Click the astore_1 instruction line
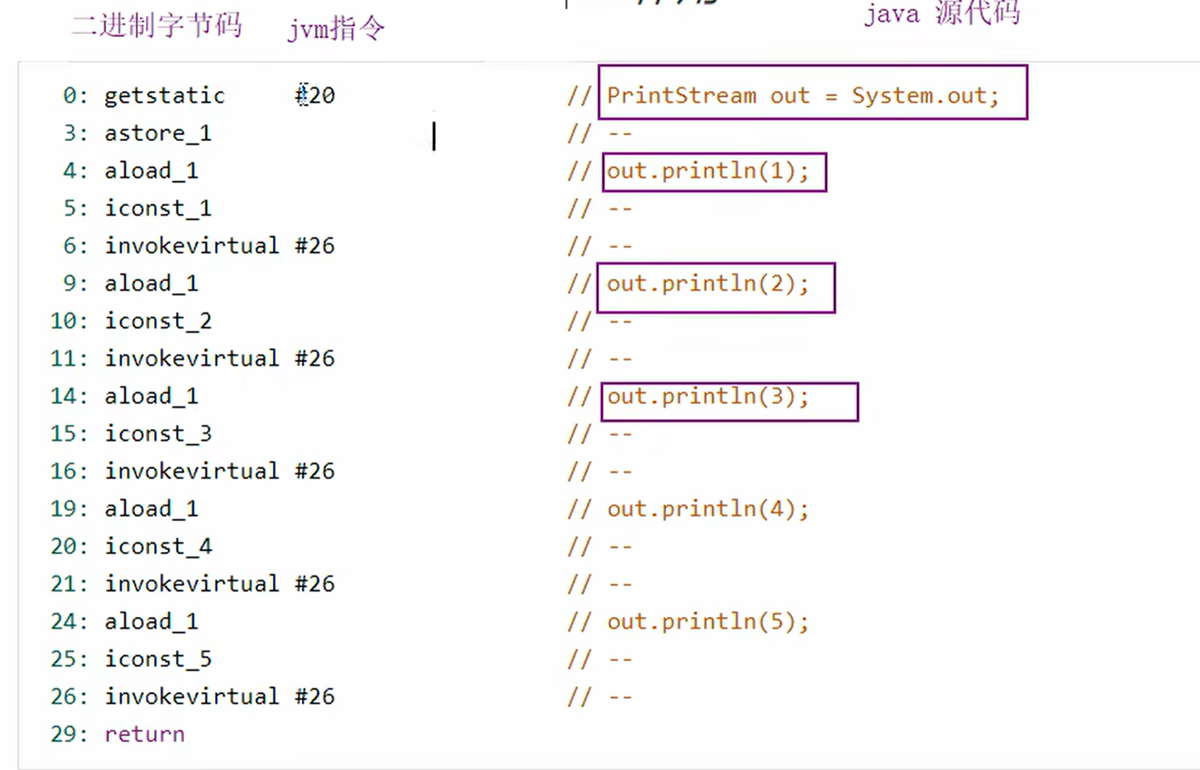This screenshot has width=1200, height=770. point(158,134)
